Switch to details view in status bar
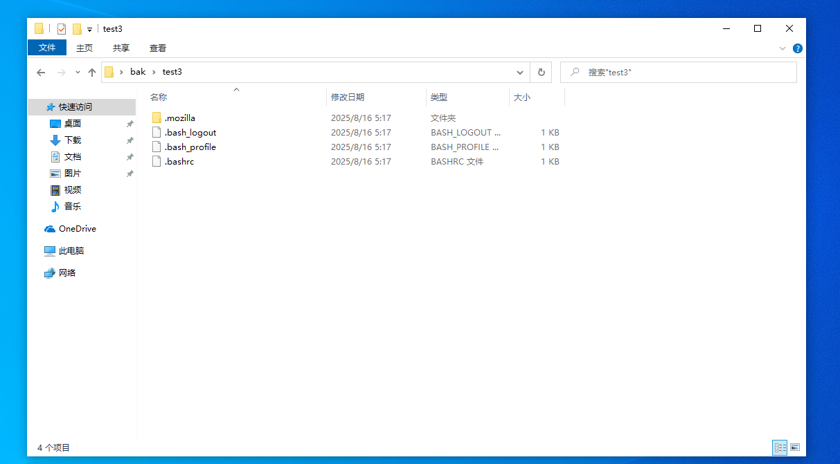 [x=780, y=447]
